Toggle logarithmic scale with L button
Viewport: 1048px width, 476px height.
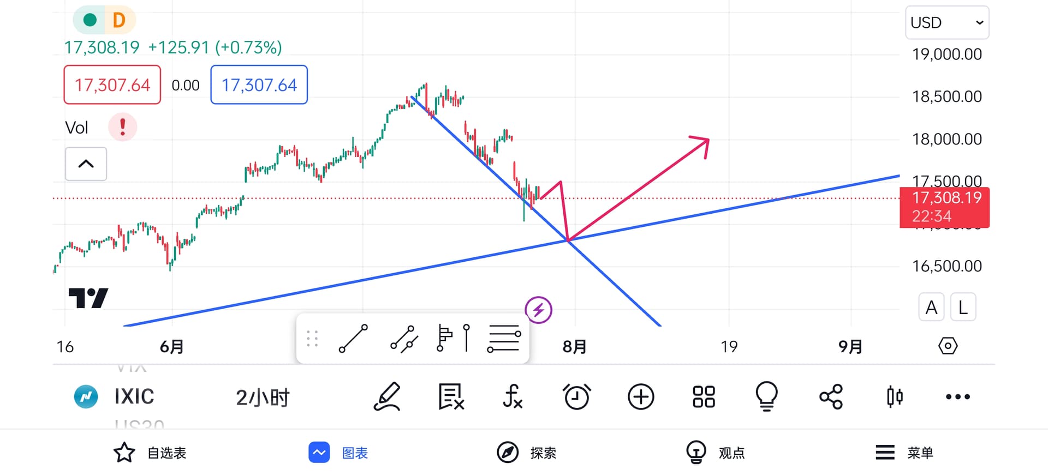[963, 308]
